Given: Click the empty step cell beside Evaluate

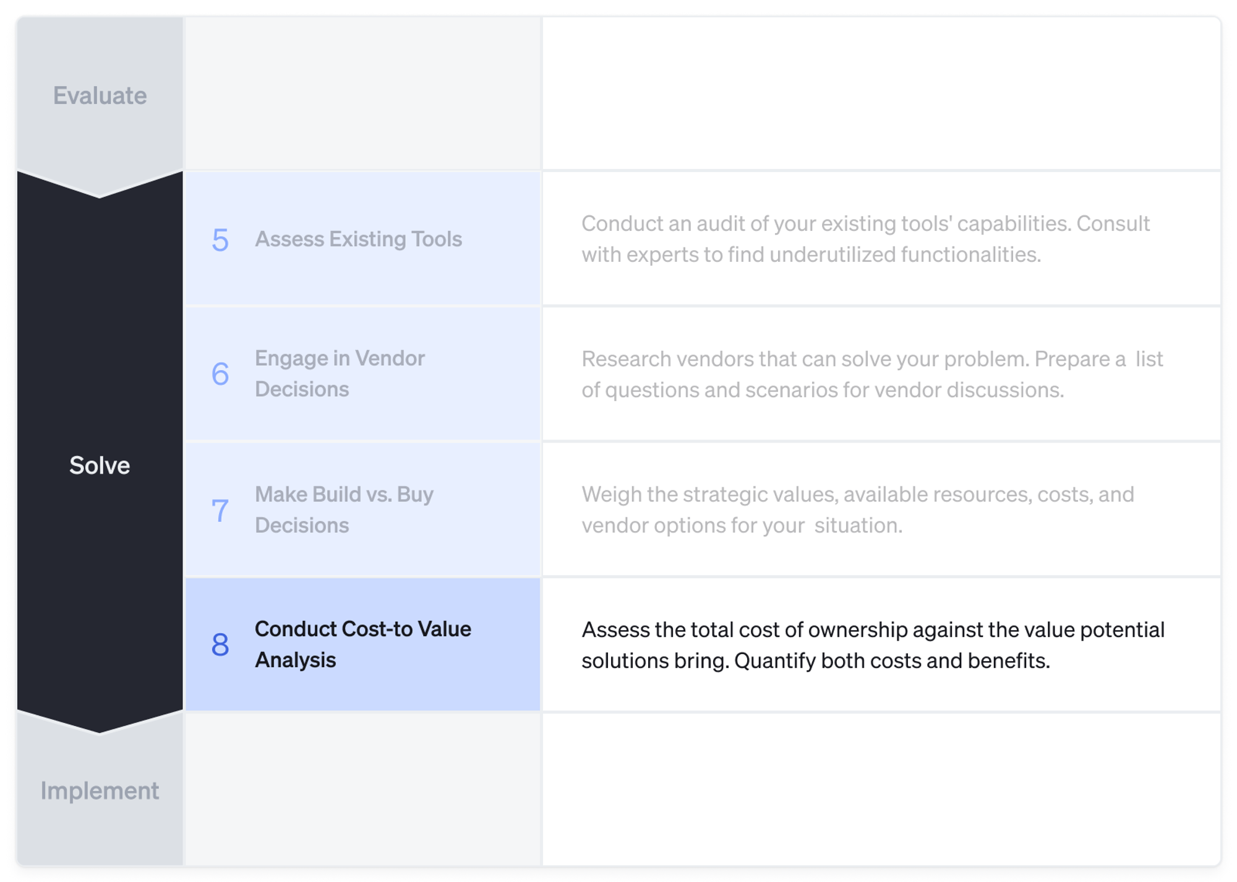Looking at the screenshot, I should [363, 94].
